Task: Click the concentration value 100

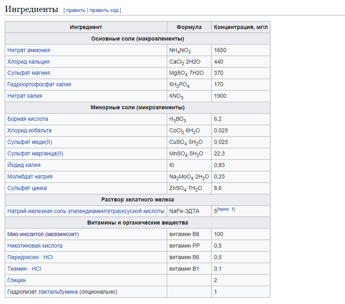Action: tap(218, 234)
